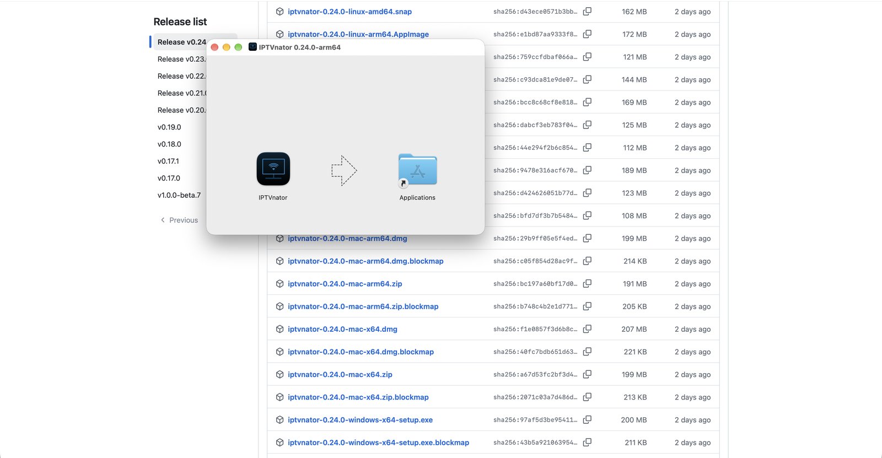The height and width of the screenshot is (458, 882).
Task: Open the mac-x64.zip.blockmap file link
Action: pos(358,397)
